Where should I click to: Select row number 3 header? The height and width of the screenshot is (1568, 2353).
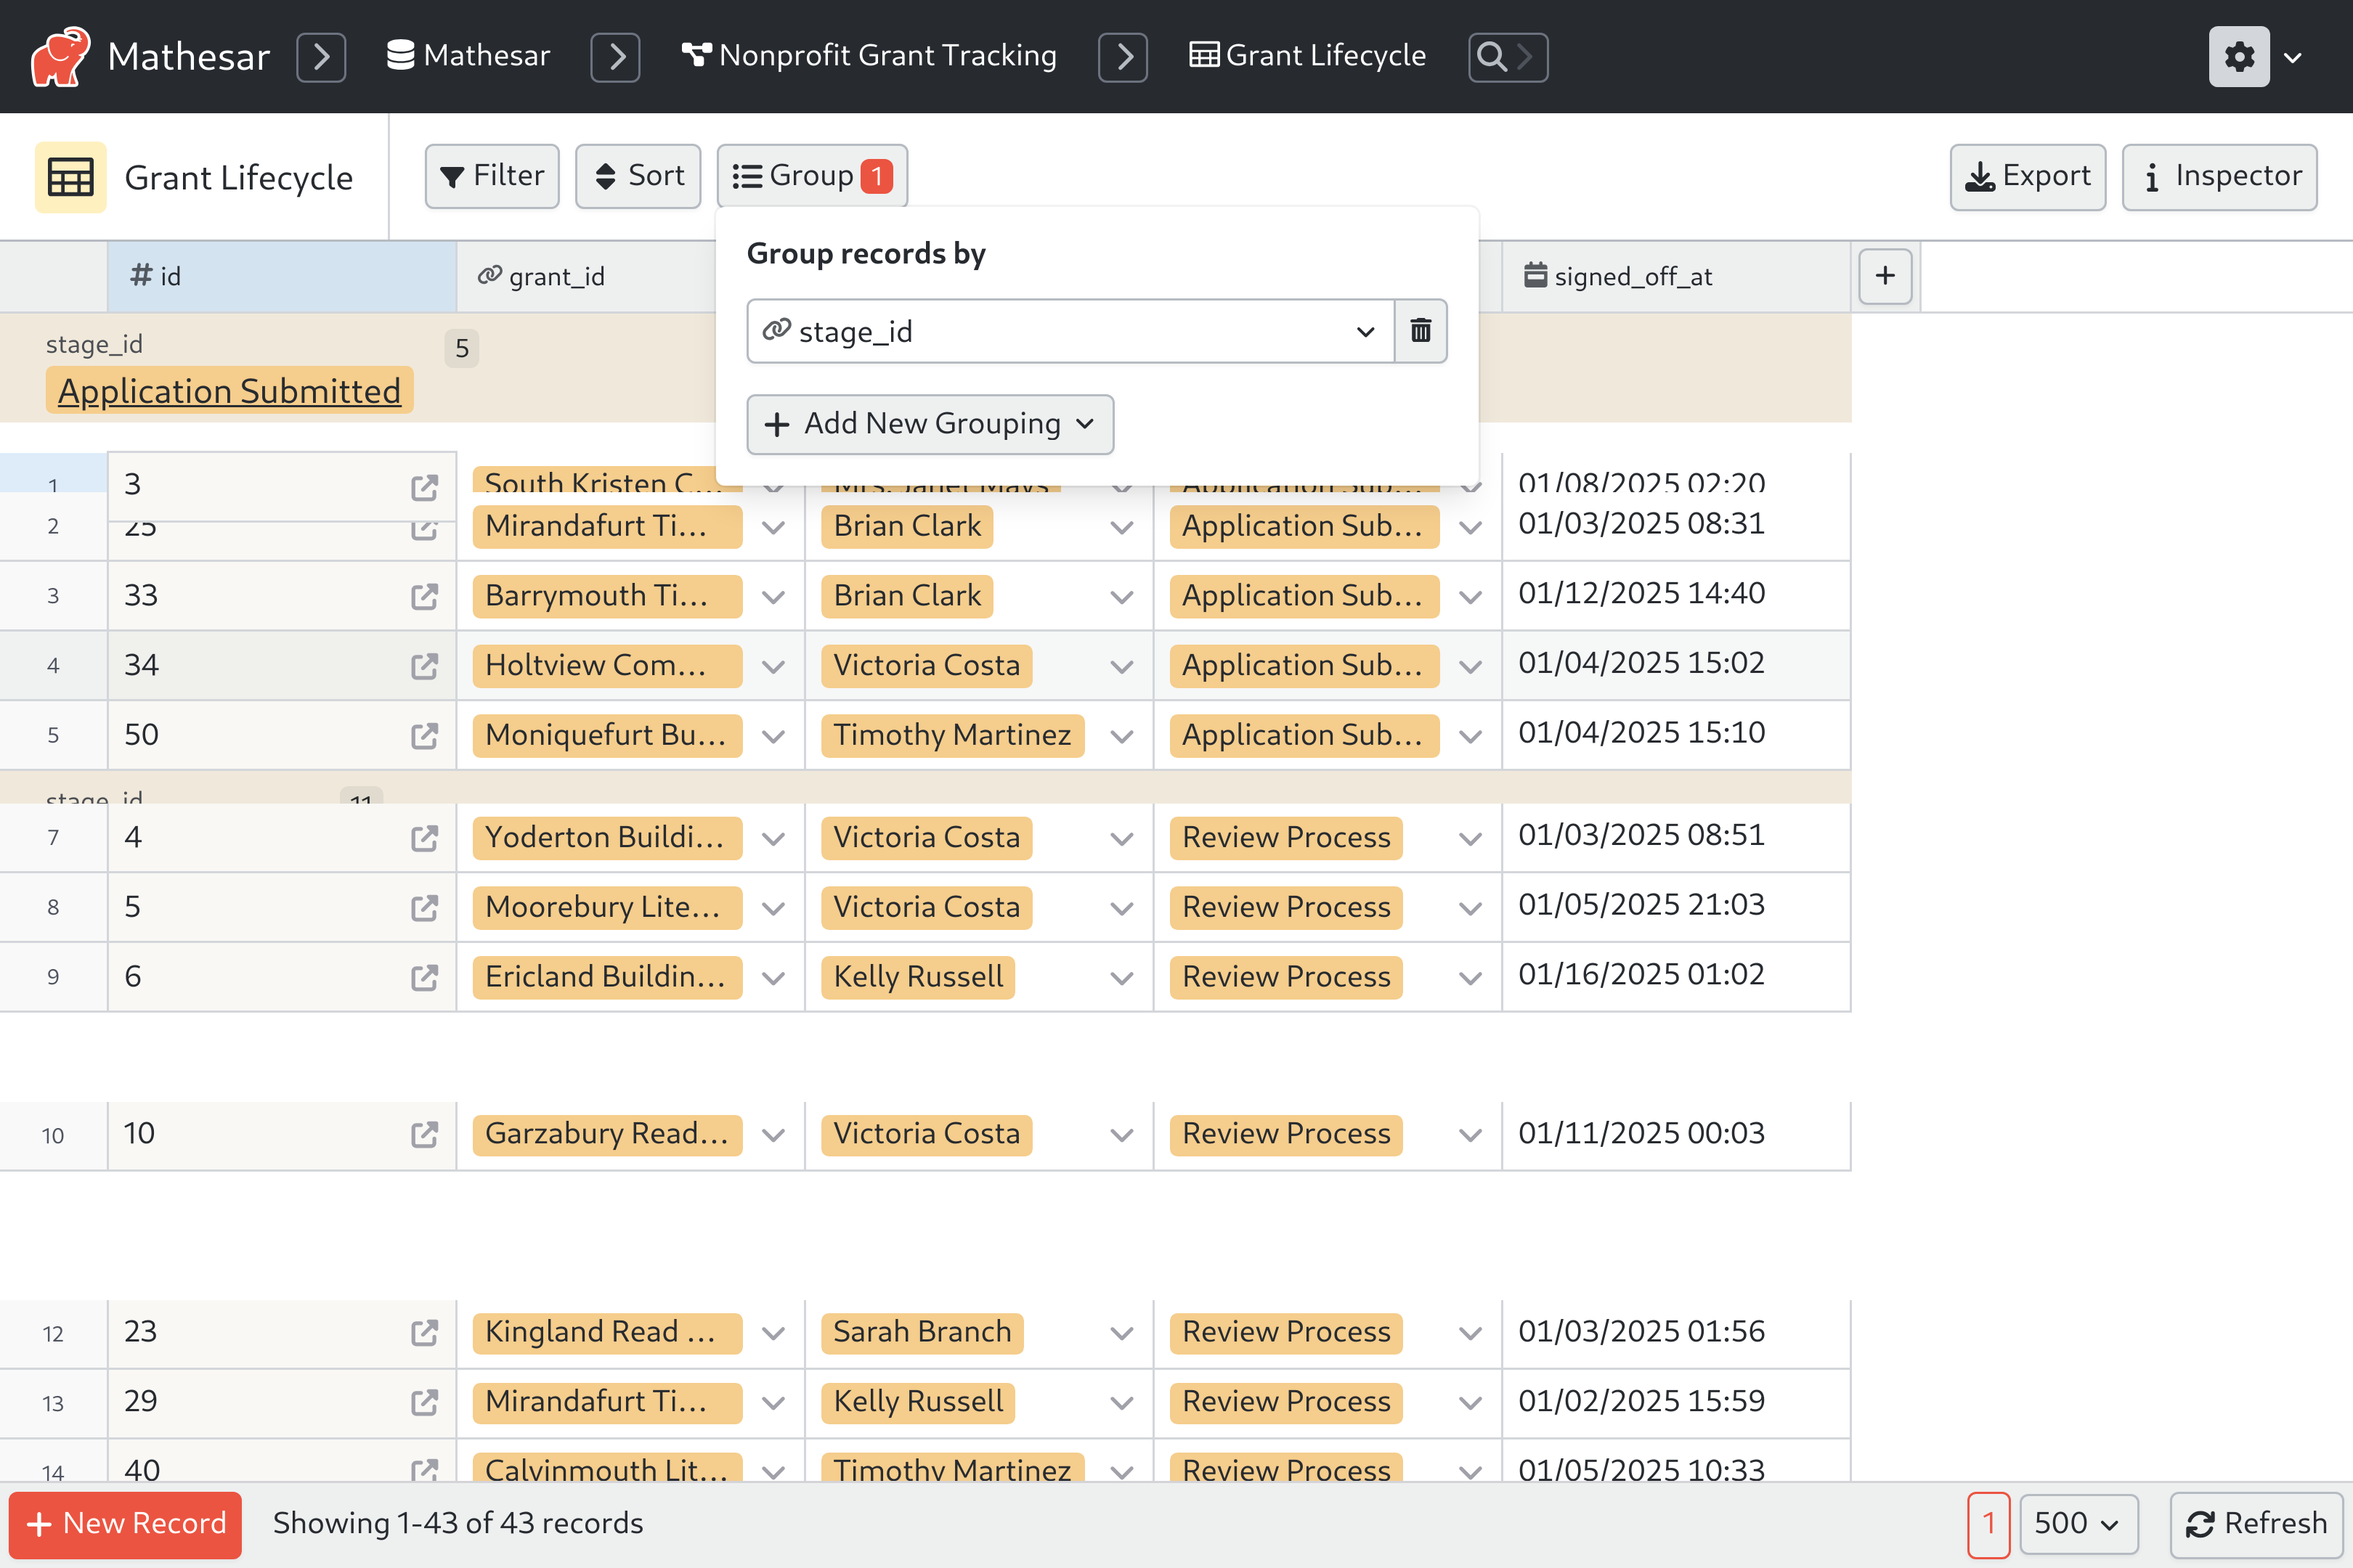tap(53, 596)
